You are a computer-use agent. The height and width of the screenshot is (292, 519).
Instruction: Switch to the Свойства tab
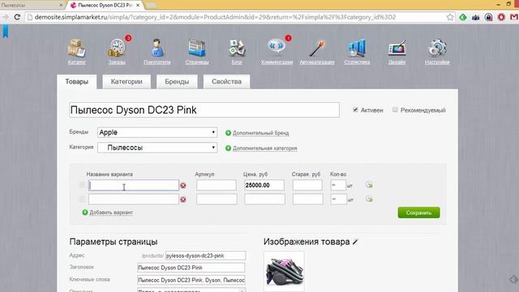226,82
